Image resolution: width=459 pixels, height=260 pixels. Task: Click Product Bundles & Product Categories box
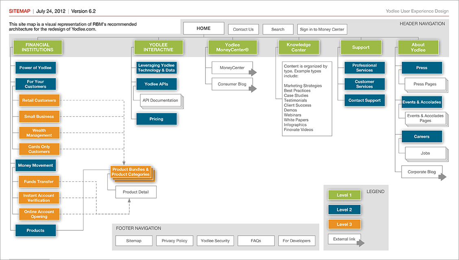[131, 172]
